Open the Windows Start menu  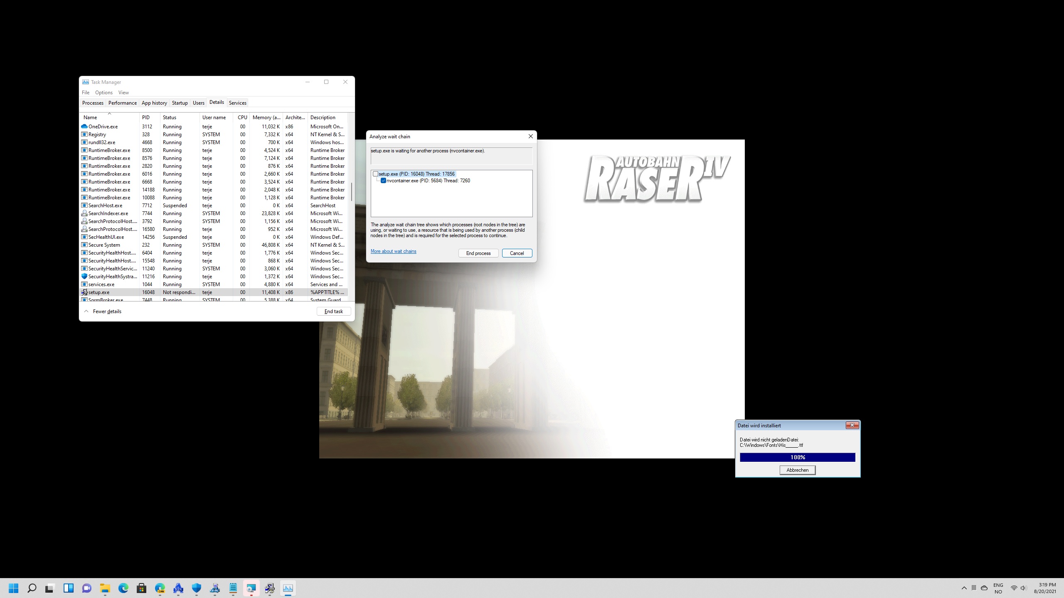14,588
